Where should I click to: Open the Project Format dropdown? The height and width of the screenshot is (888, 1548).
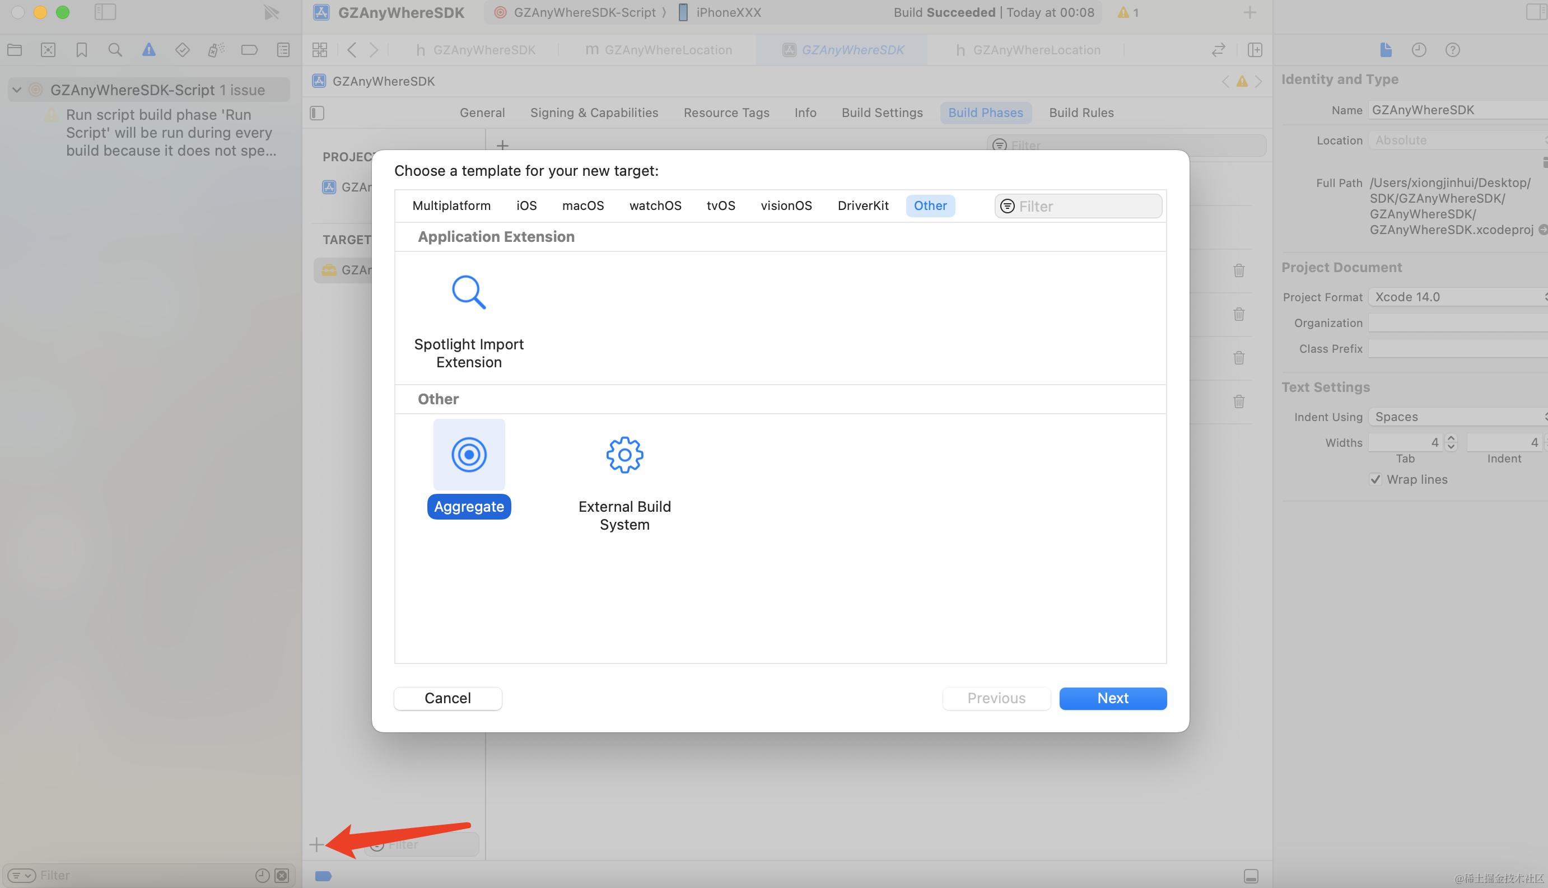[1458, 297]
